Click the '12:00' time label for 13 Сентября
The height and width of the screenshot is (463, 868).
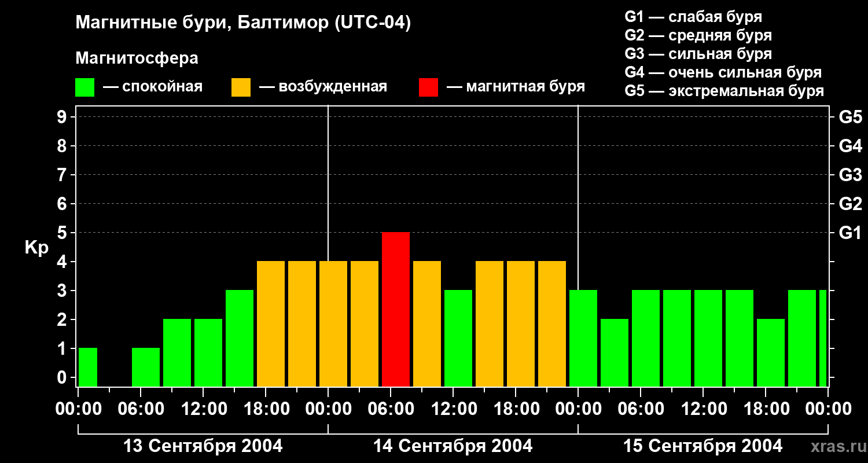203,409
